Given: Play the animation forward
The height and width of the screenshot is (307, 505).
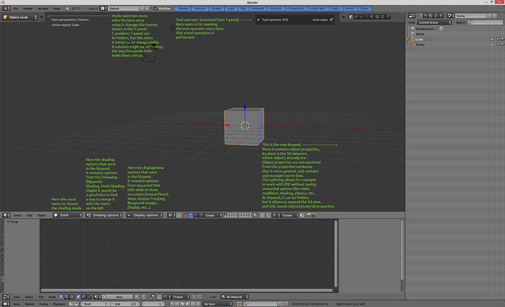Looking at the screenshot, I should pos(187,304).
